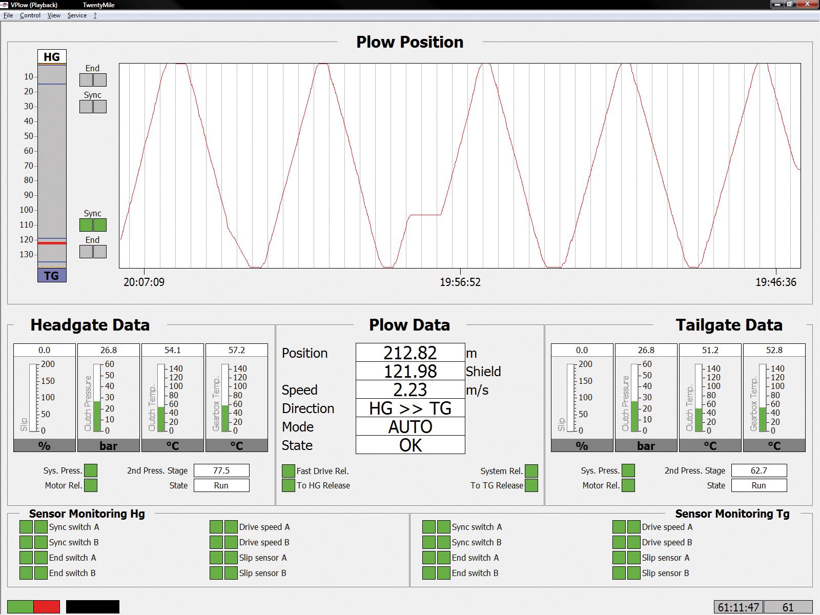820x615 pixels.
Task: Open the question mark help menu
Action: [x=95, y=15]
